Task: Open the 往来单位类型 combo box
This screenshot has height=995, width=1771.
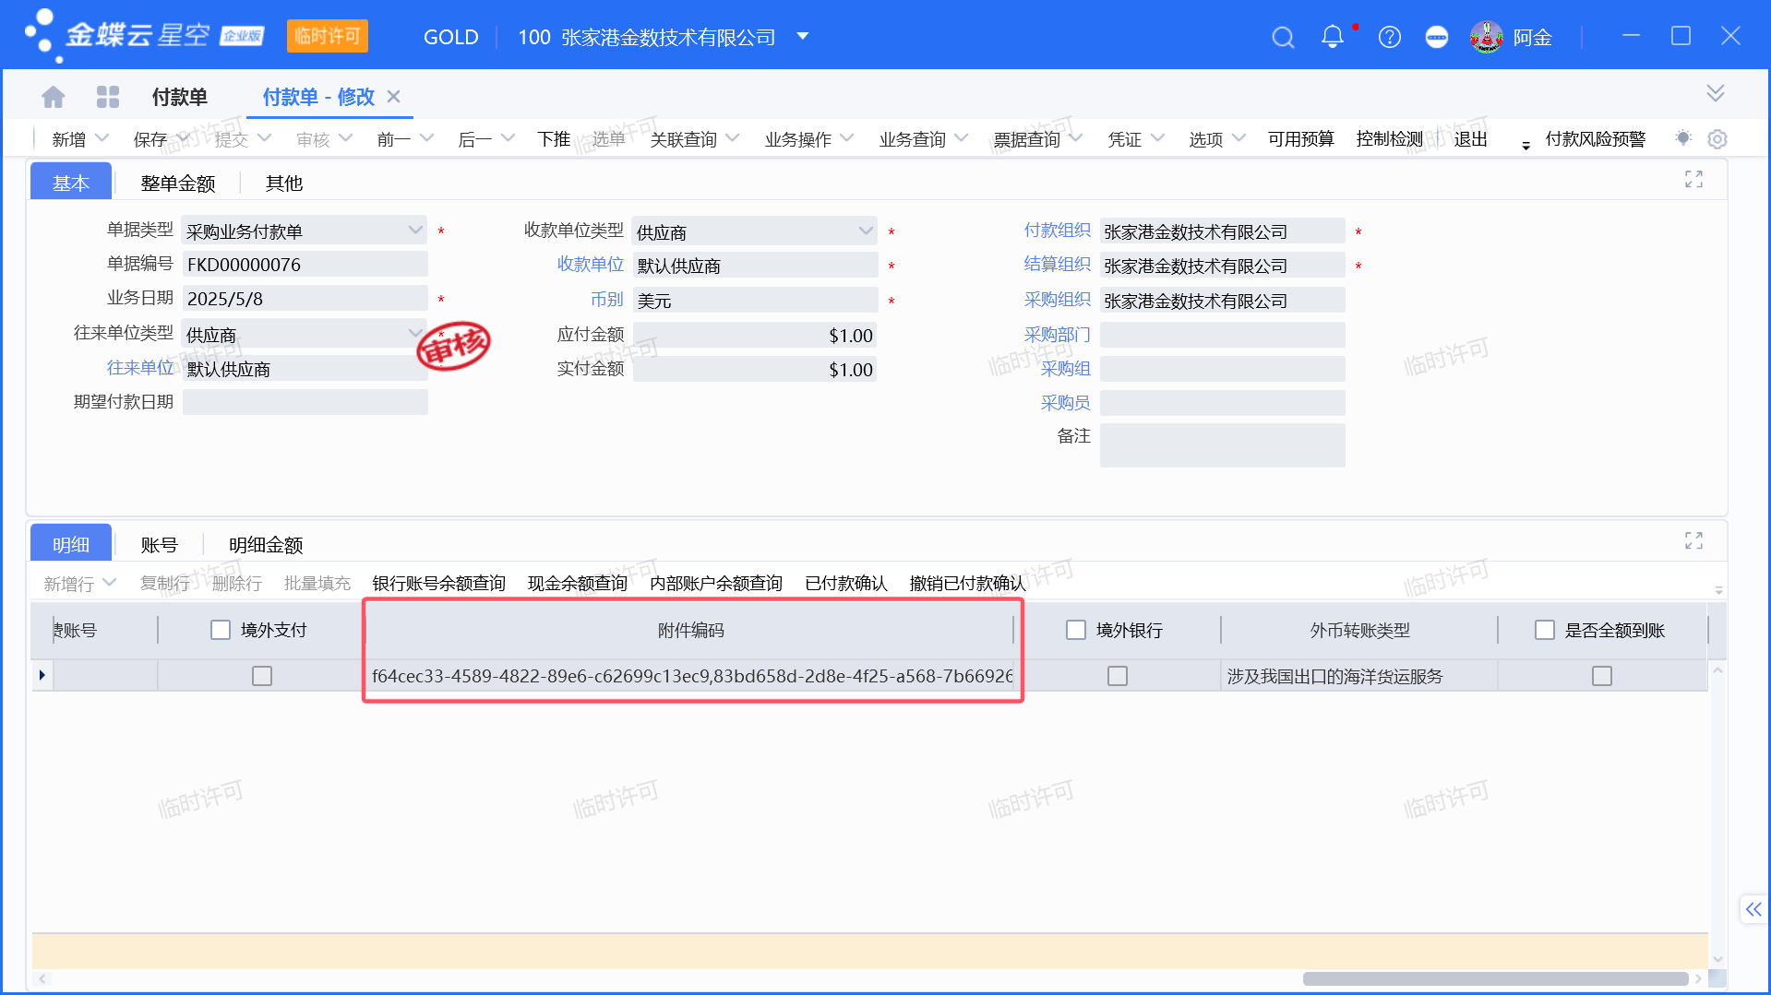Action: click(305, 334)
